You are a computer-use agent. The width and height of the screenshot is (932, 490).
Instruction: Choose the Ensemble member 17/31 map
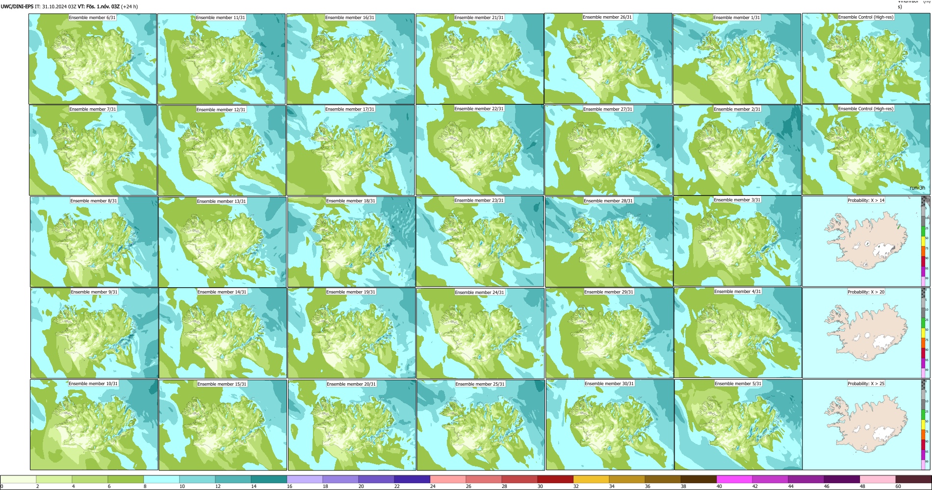(x=351, y=150)
